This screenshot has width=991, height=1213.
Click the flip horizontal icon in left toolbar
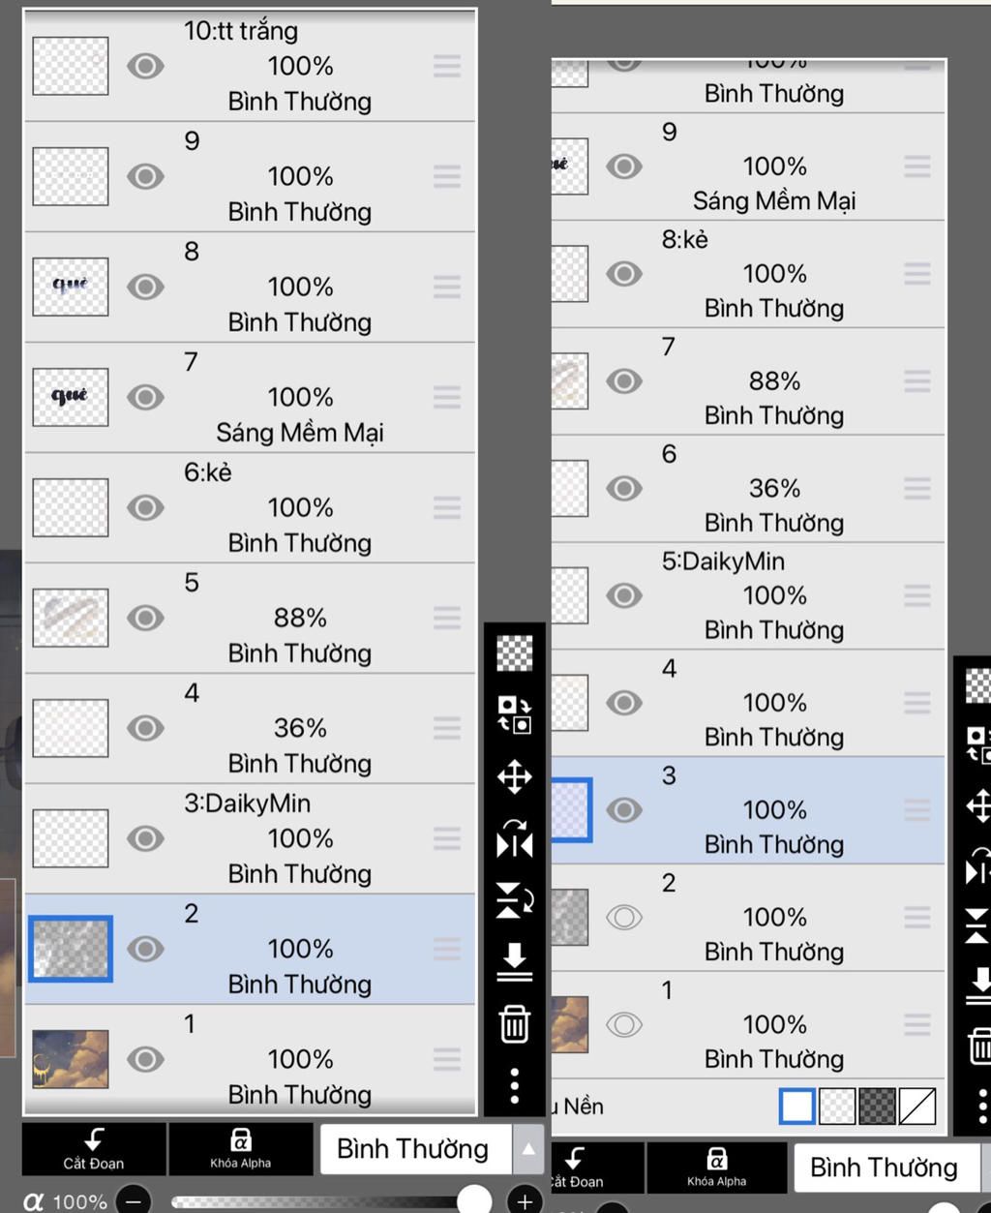pos(514,838)
